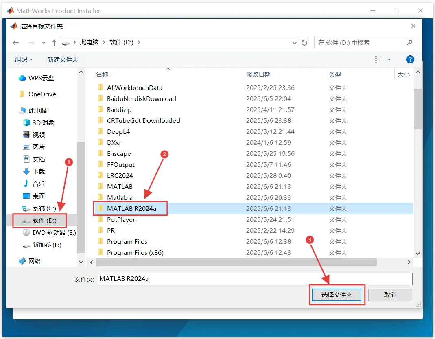The width and height of the screenshot is (435, 339).
Task: Click the search magnifier icon
Action: [409, 42]
